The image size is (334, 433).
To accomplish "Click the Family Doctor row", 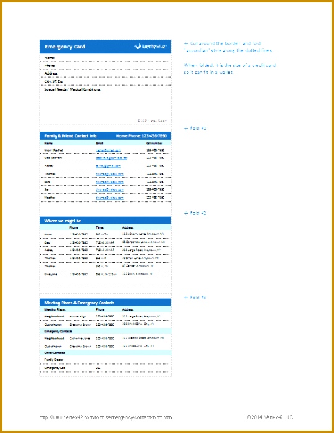I will tap(105, 360).
